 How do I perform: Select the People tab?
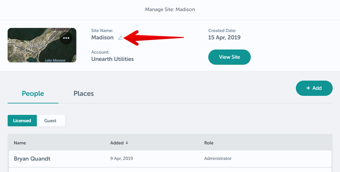[x=33, y=94]
